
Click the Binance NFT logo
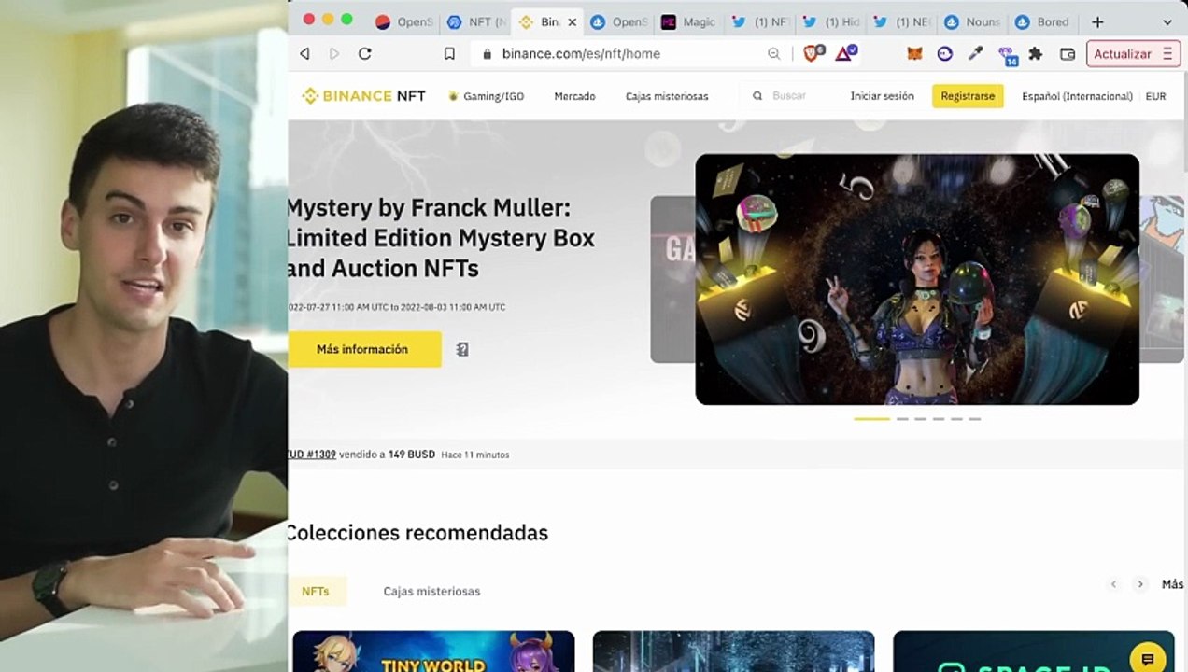pyautogui.click(x=363, y=96)
